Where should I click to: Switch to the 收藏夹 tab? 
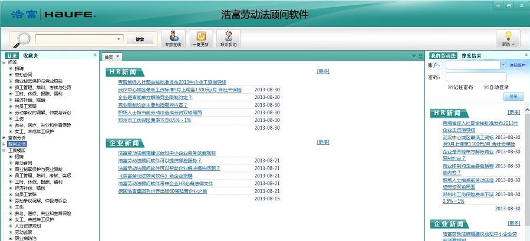[x=31, y=56]
